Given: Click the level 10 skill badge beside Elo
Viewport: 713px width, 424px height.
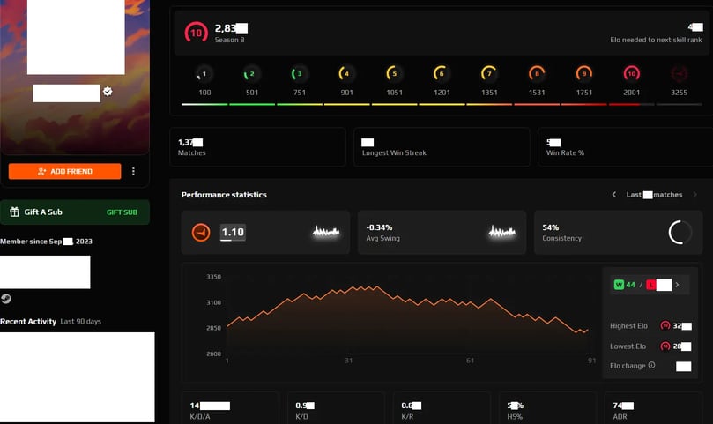Looking at the screenshot, I should tap(196, 33).
